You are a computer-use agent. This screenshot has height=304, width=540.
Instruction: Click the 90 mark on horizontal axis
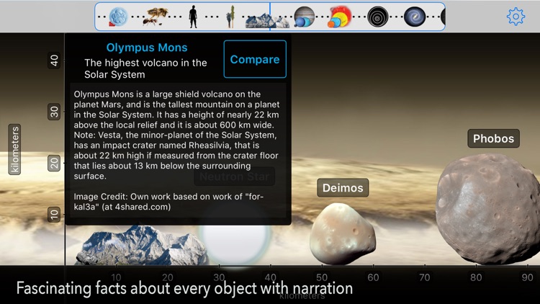pyautogui.click(x=527, y=277)
